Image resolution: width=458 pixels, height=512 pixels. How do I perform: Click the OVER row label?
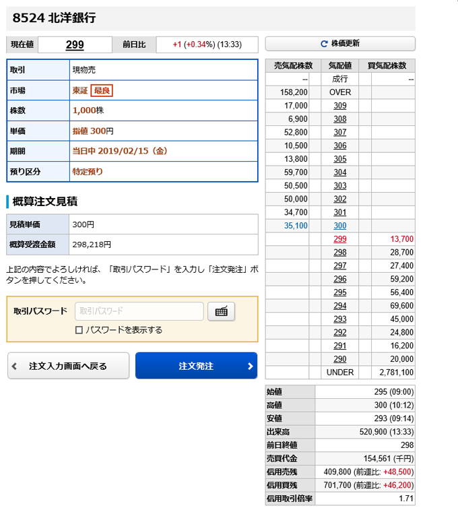pos(340,92)
